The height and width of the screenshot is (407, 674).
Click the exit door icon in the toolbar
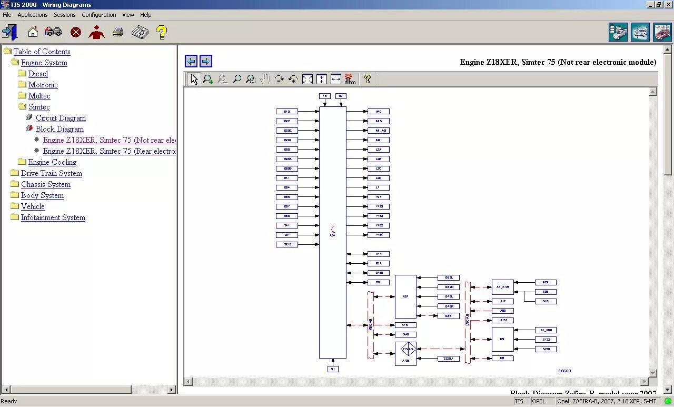coord(9,32)
